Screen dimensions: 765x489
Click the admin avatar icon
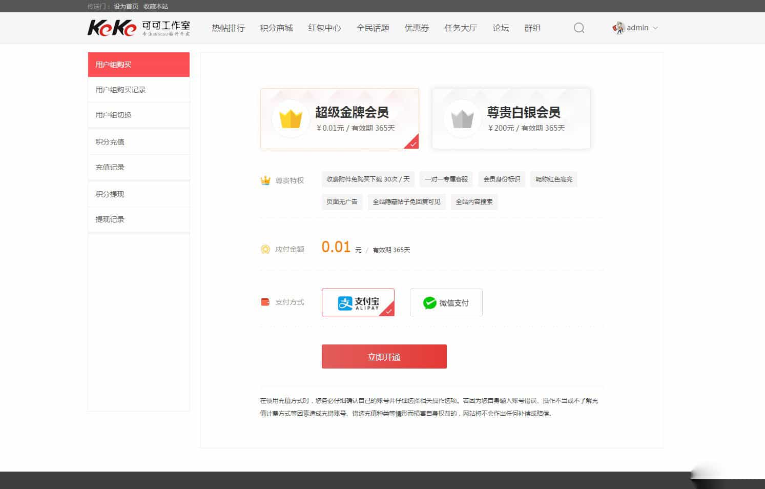coord(618,28)
